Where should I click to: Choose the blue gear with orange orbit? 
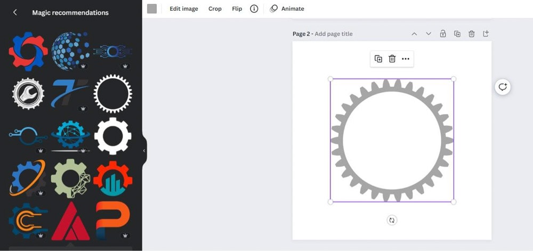28,177
